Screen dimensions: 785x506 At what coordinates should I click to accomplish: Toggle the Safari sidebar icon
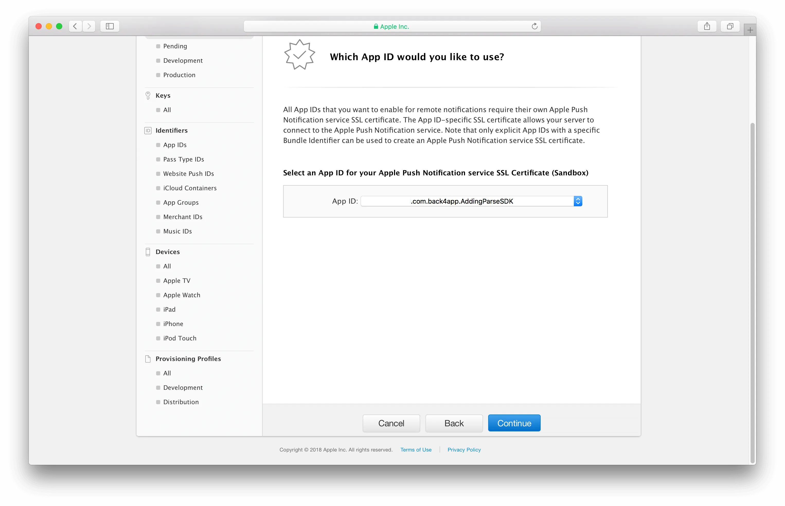[110, 26]
